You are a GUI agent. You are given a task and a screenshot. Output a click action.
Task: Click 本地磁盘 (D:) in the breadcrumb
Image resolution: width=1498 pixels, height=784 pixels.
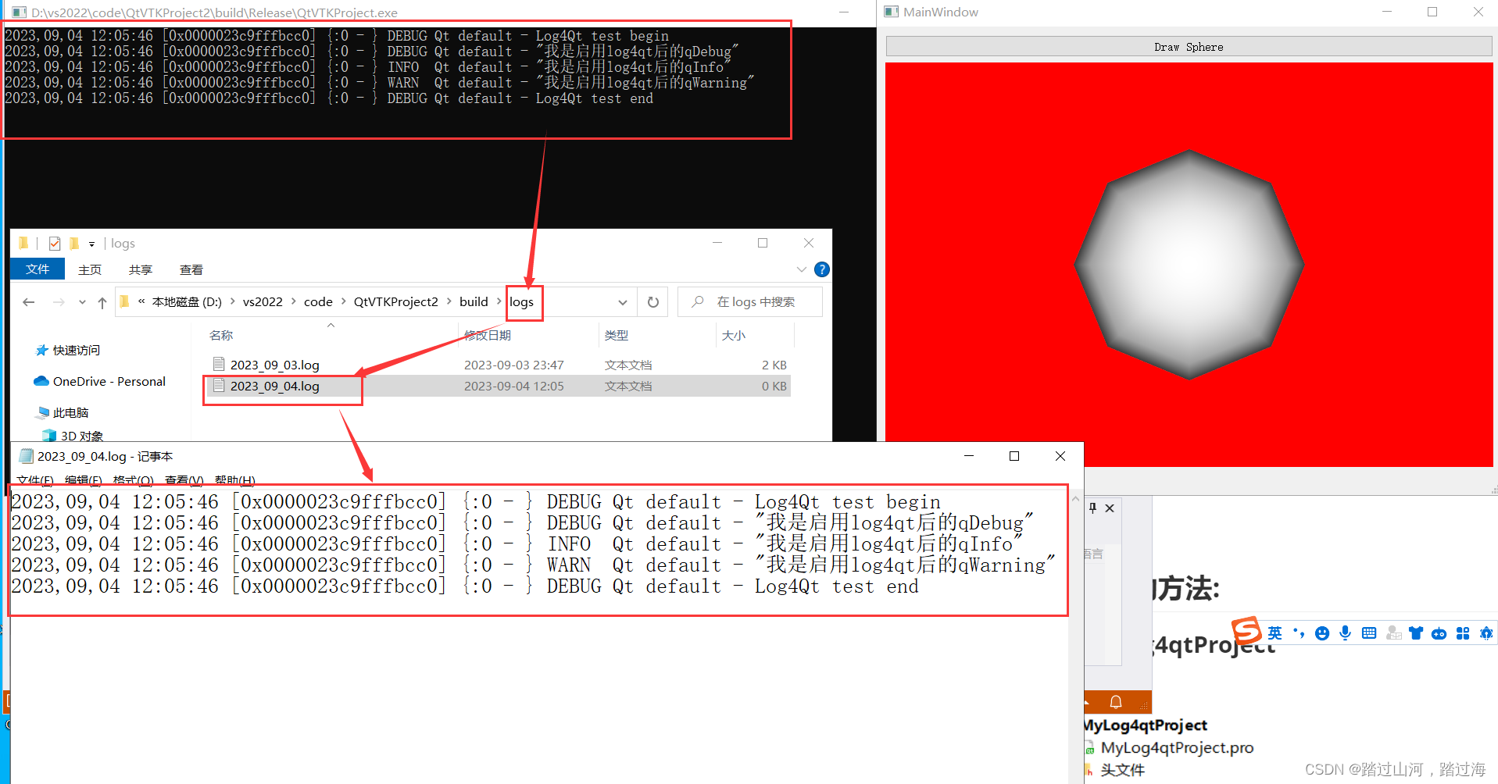click(187, 302)
